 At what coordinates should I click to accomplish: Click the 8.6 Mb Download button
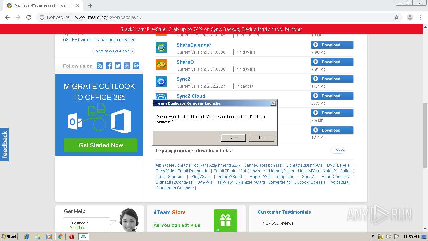pyautogui.click(x=332, y=113)
